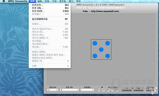Click the In timecode 0:00:00,00

tap(127, 90)
